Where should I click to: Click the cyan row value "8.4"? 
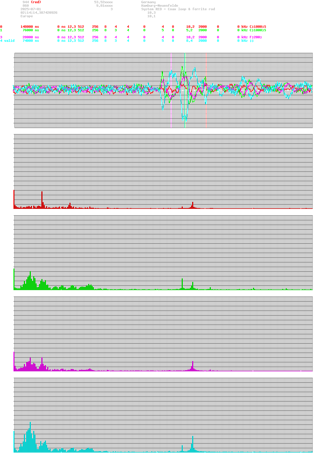[189, 41]
